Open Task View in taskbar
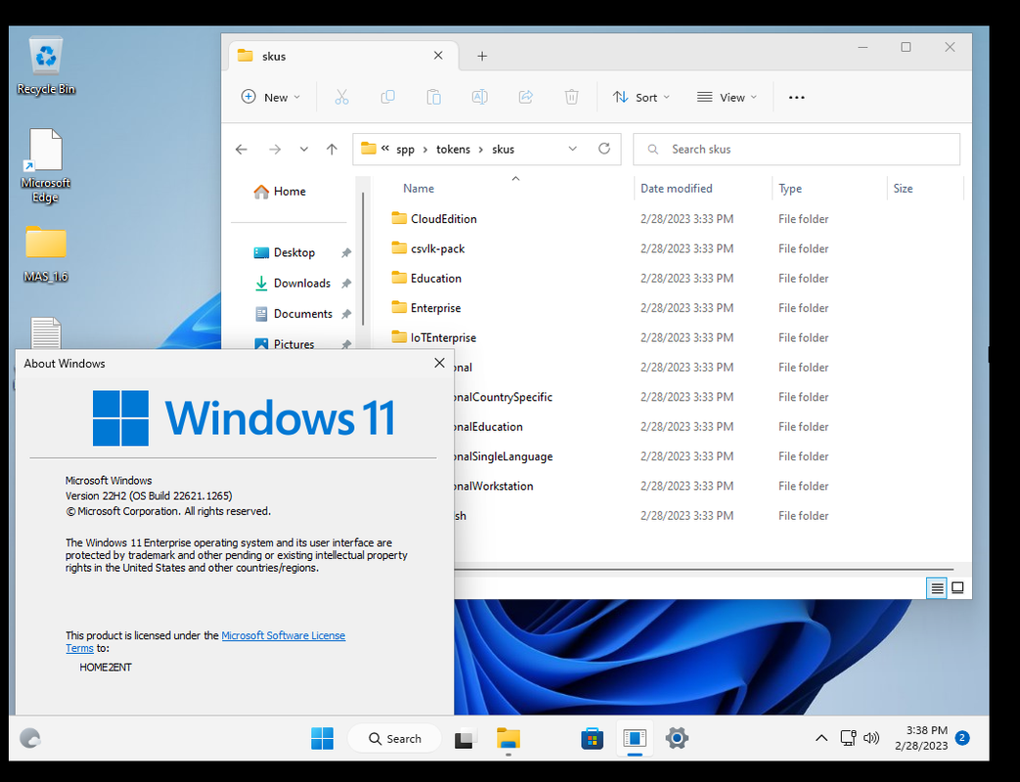1020x782 pixels. coord(465,738)
